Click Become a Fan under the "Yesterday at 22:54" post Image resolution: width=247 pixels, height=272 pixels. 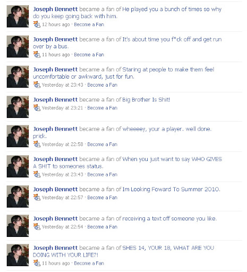click(x=103, y=227)
